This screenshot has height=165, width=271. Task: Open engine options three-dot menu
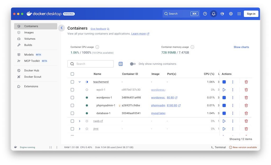pyautogui.click(x=57, y=147)
